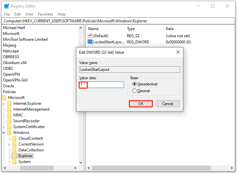237x173 pixels.
Task: Click the (Default) string value icon
Action: point(90,36)
